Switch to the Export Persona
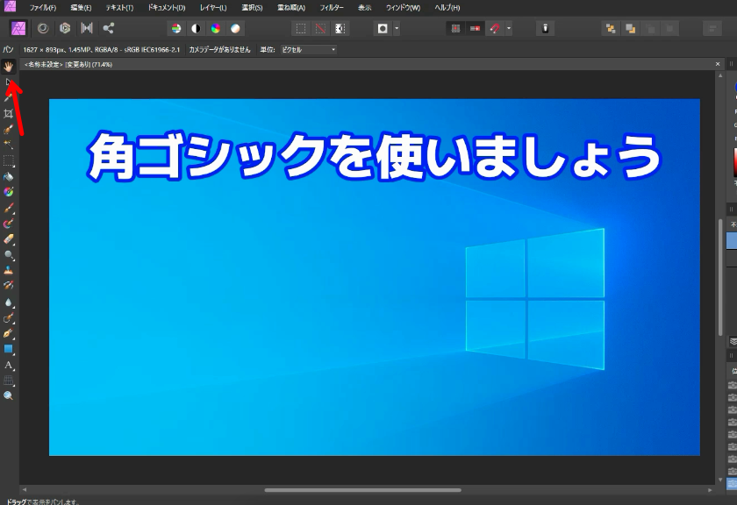Screen dimensions: 737x505 pyautogui.click(x=108, y=27)
